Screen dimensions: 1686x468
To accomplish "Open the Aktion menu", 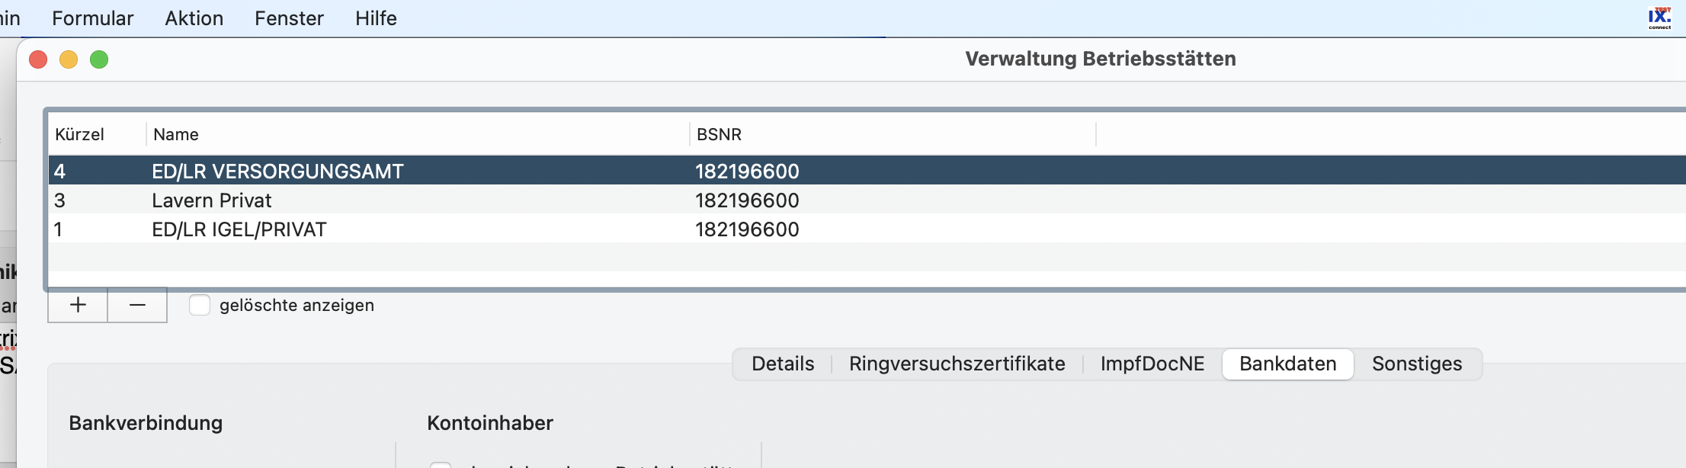I will click(x=194, y=18).
